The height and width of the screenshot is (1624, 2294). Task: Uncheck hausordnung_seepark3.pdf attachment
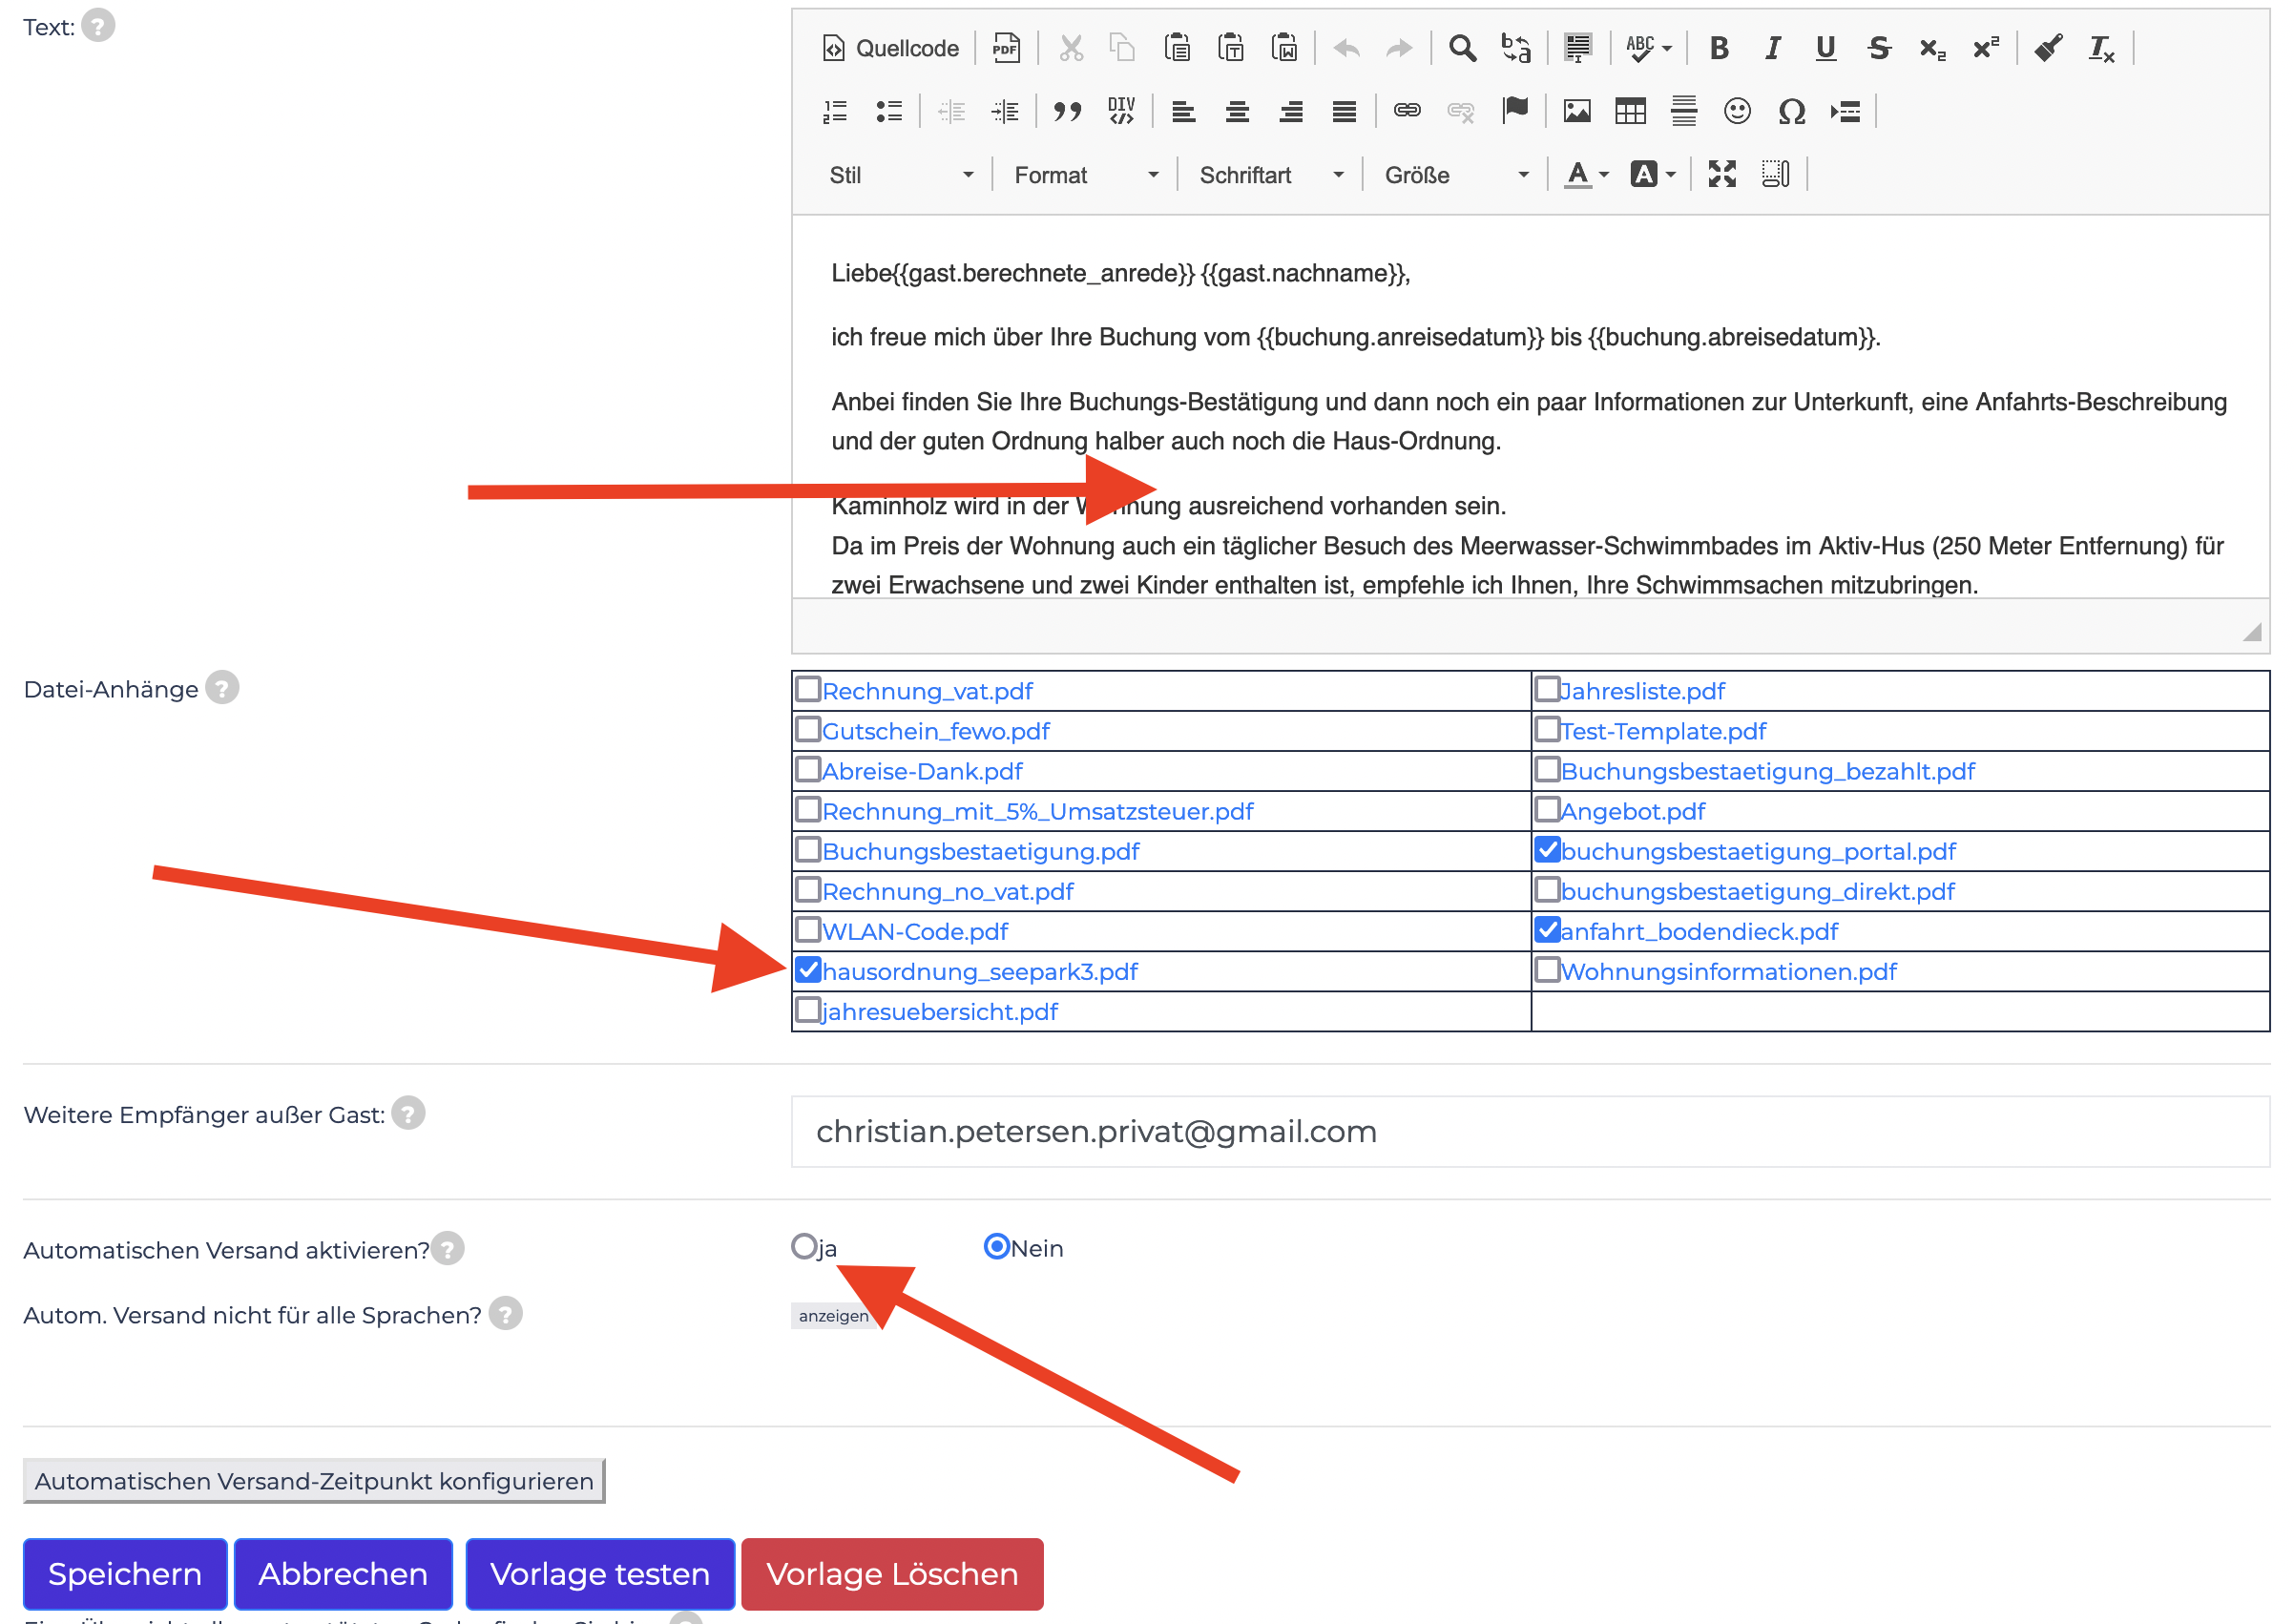click(x=808, y=969)
